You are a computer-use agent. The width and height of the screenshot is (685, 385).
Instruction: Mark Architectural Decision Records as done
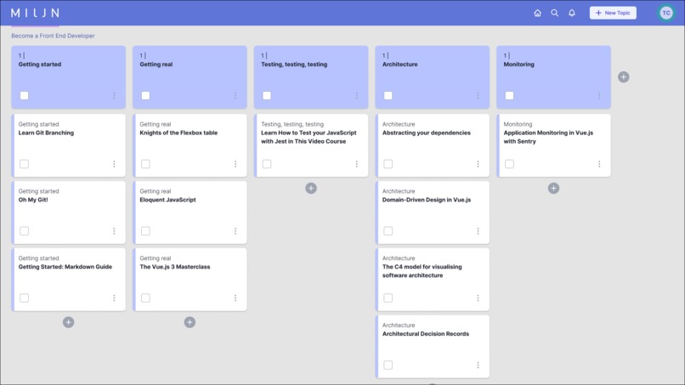[x=388, y=365]
